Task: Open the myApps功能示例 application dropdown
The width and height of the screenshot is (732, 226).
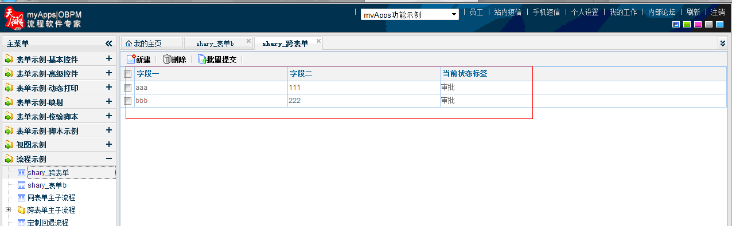Action: 410,15
